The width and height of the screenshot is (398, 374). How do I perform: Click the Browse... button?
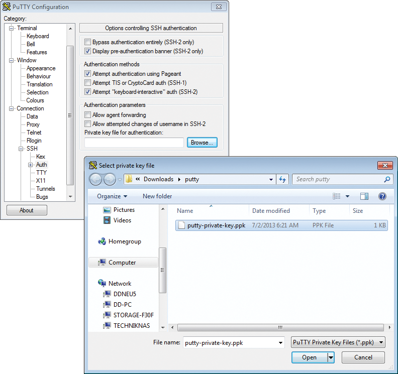point(202,143)
